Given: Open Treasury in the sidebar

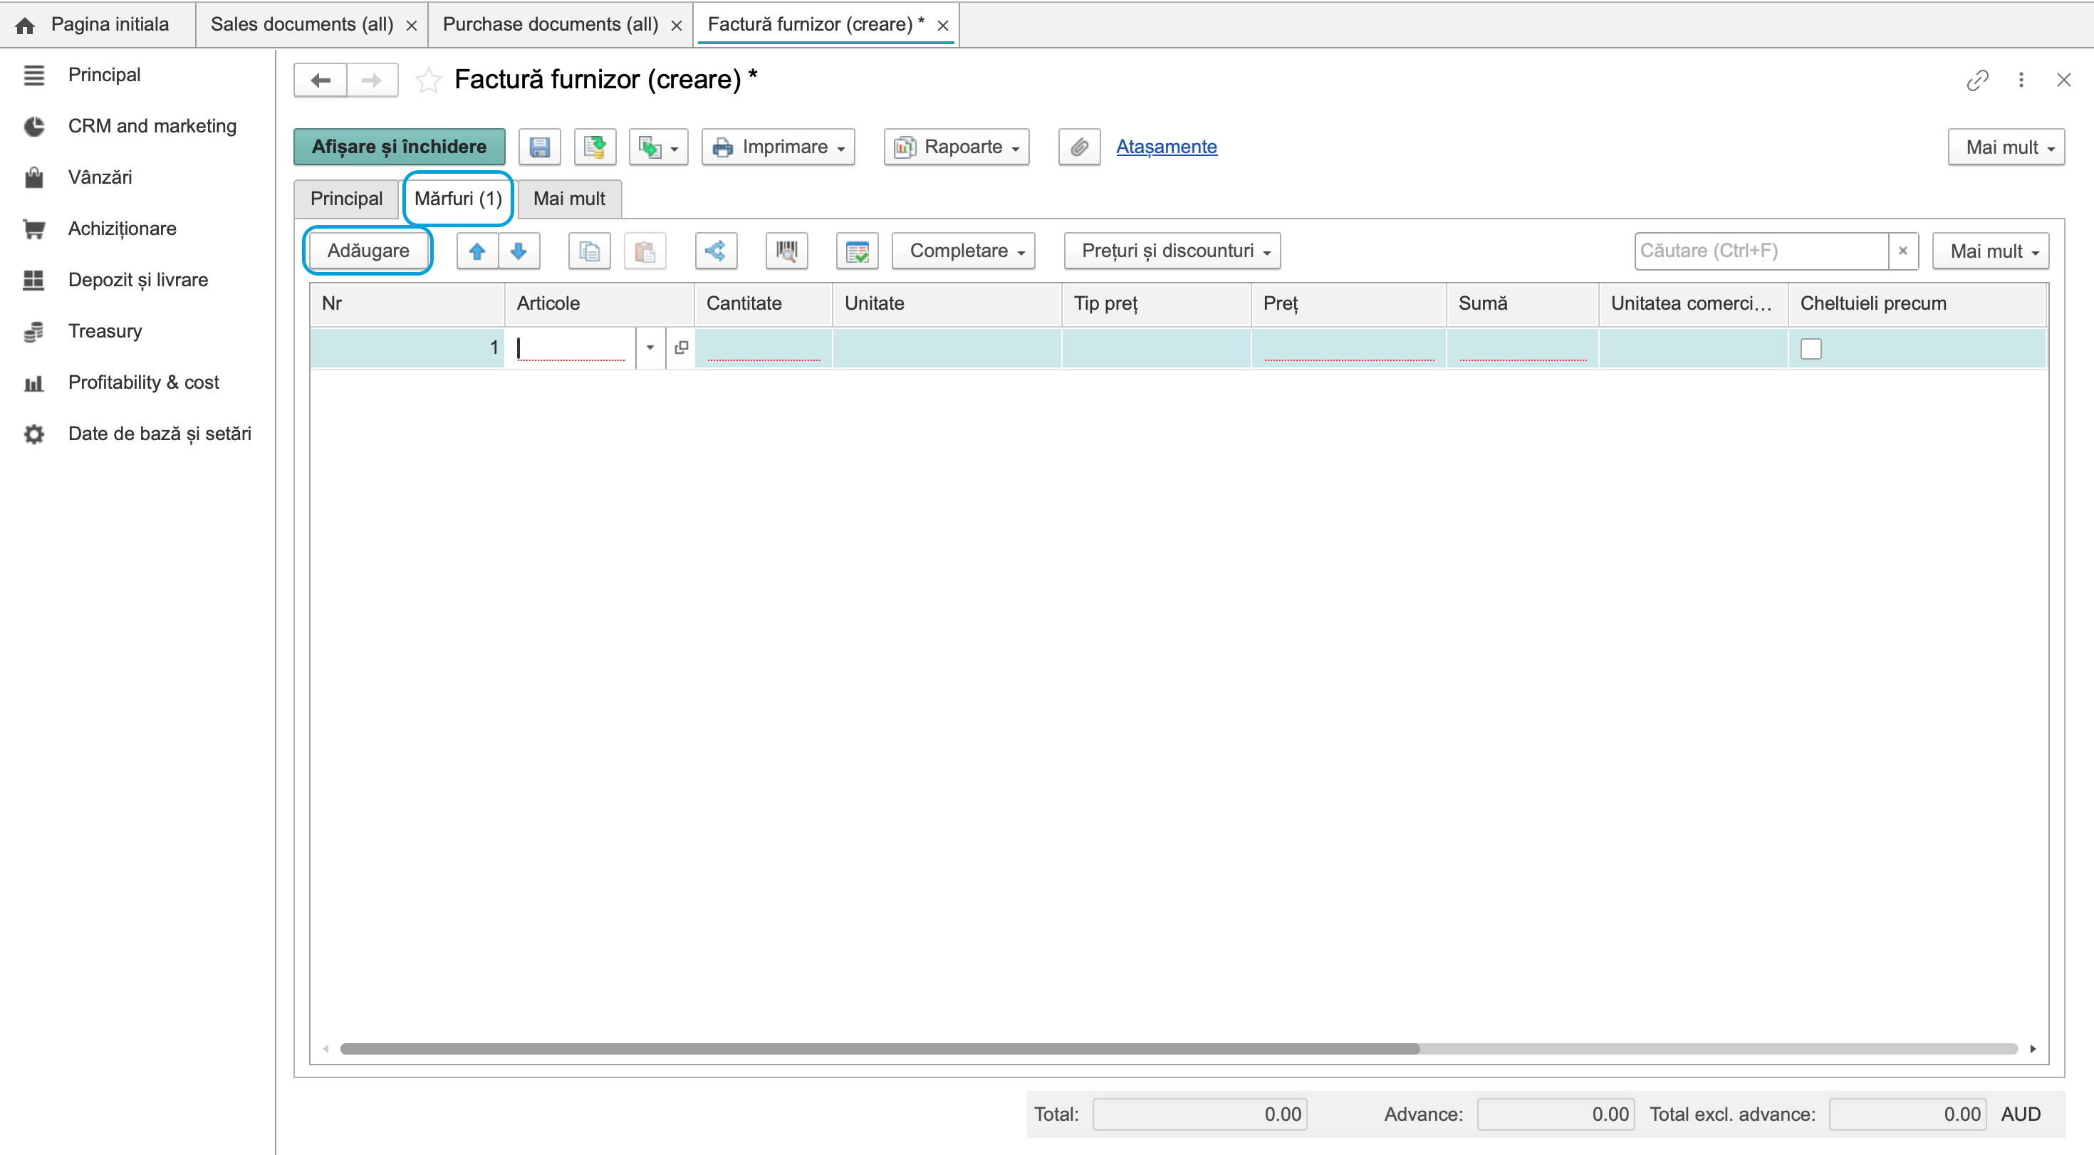Looking at the screenshot, I should tap(105, 331).
